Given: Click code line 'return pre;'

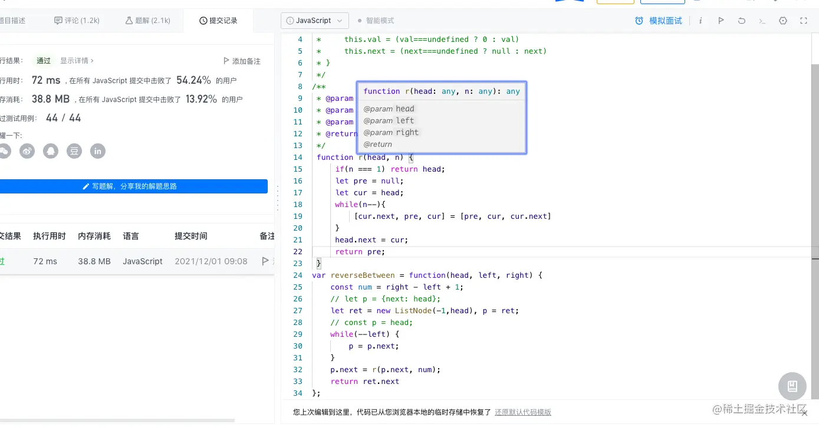Looking at the screenshot, I should (360, 252).
